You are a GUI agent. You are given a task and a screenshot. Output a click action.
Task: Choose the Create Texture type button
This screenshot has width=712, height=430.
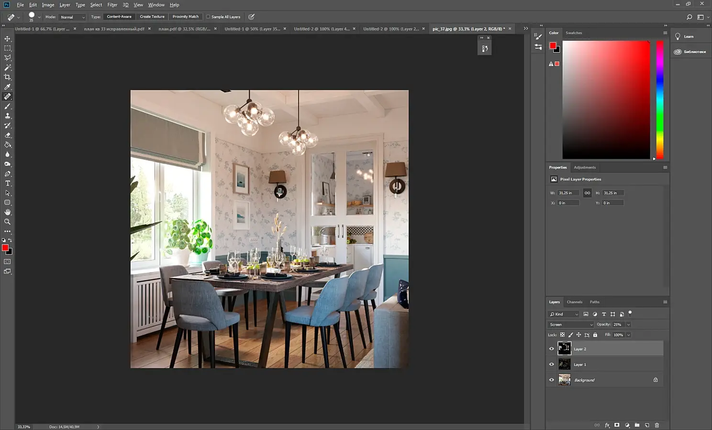coord(152,17)
